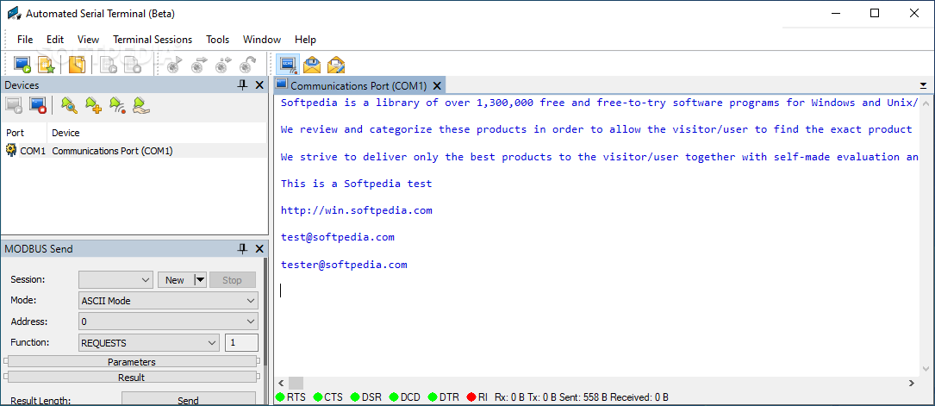
Task: Open script file with orange folder icon
Action: click(78, 65)
